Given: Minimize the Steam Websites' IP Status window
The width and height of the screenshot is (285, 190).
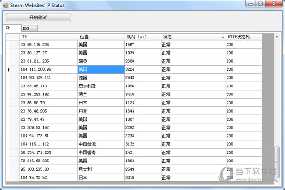Looking at the screenshot, I should 251,4.
